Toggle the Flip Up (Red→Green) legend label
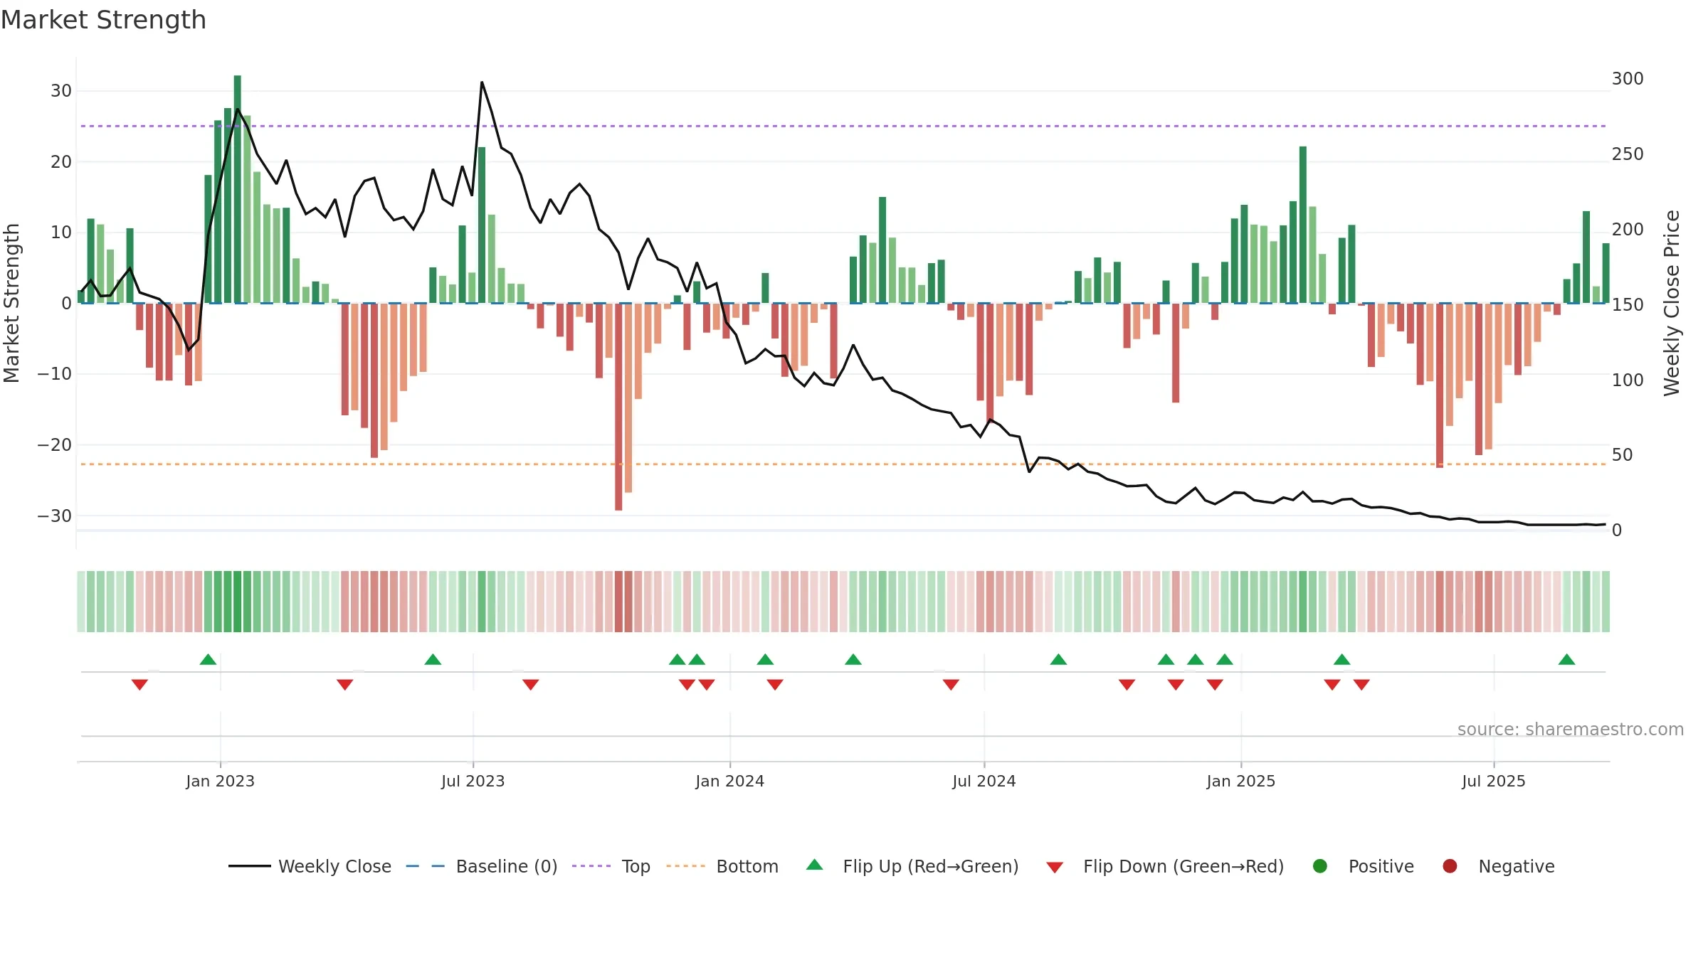Viewport: 1708px width, 960px height. 931,867
